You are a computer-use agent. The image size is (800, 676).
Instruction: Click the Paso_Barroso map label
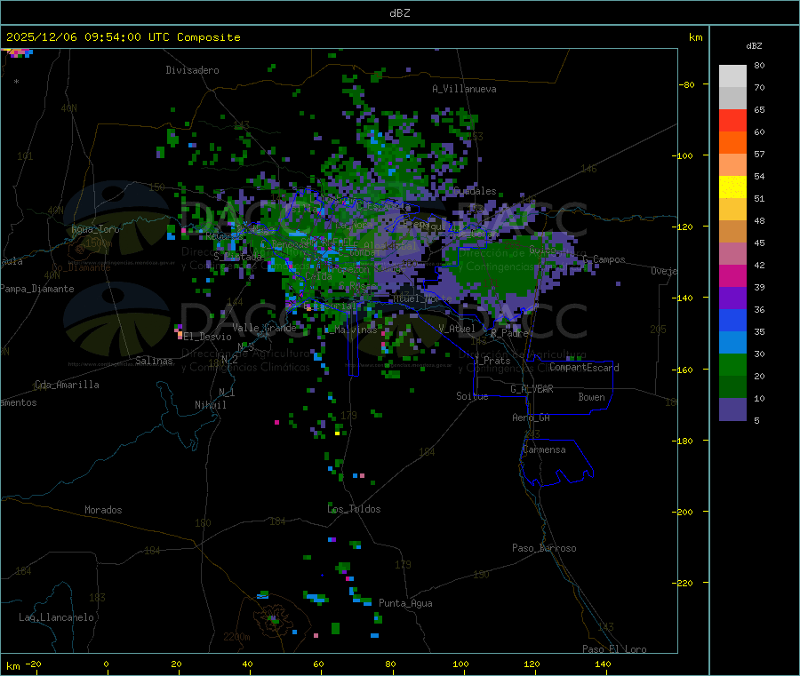pos(544,548)
